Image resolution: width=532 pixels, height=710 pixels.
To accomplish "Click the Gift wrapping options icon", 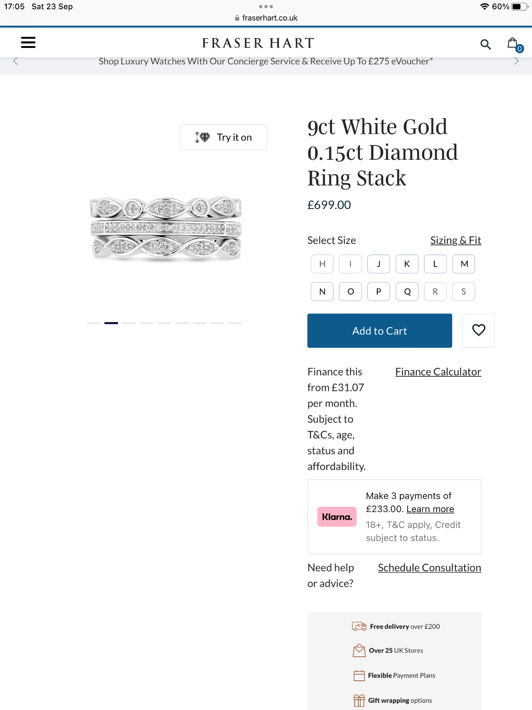I will pos(359,700).
